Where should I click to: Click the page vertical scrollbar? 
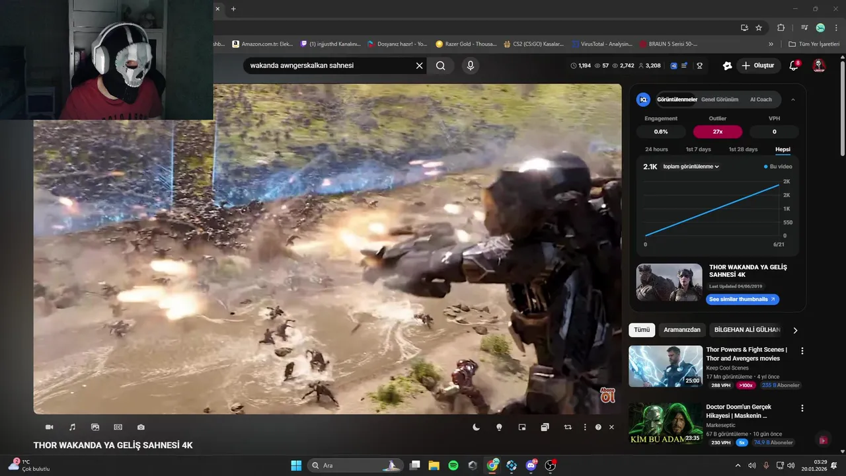[842, 109]
